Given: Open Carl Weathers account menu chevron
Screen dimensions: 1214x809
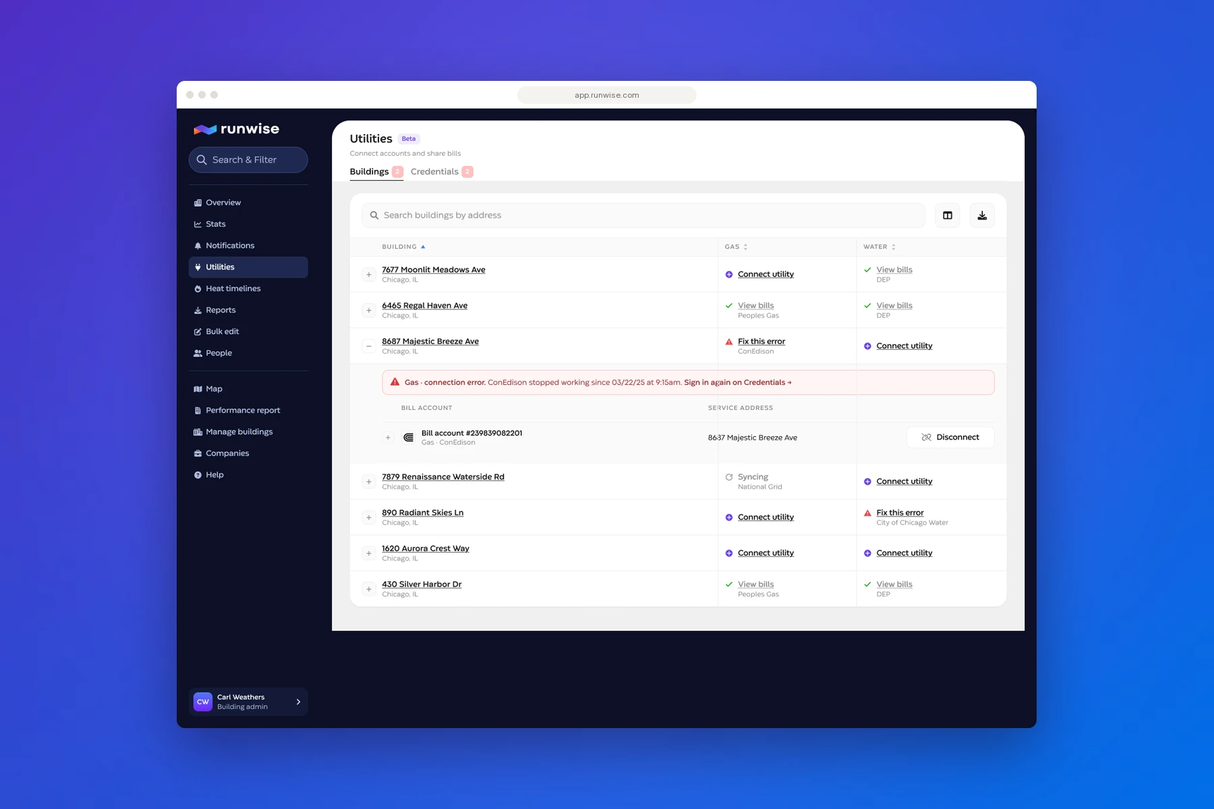Looking at the screenshot, I should tap(298, 702).
